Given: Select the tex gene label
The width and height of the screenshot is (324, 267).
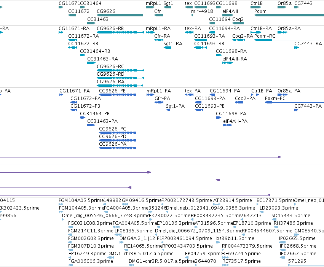Looking at the screenshot, I should coord(188,3).
